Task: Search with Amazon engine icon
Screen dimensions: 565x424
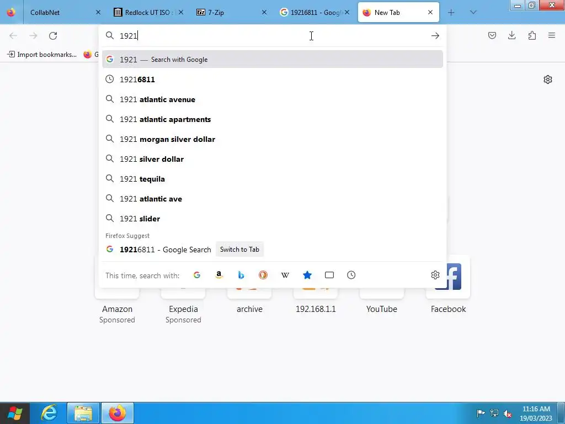Action: [218, 275]
